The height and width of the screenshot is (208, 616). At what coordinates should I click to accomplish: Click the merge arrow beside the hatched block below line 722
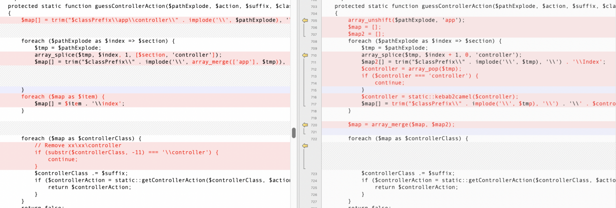pos(304,146)
